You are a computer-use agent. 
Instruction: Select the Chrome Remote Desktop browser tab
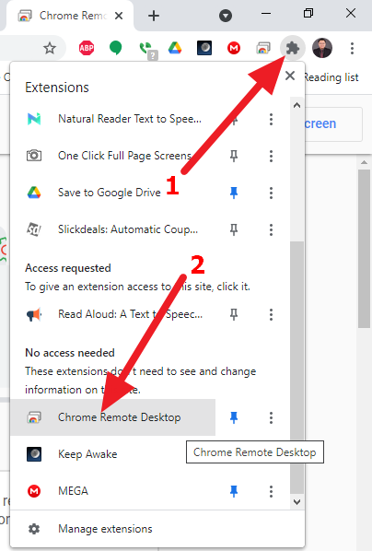point(70,16)
